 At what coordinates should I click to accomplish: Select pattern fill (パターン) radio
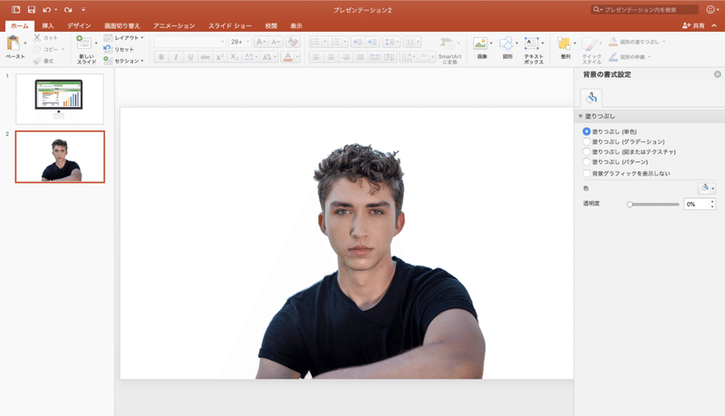pyautogui.click(x=586, y=161)
